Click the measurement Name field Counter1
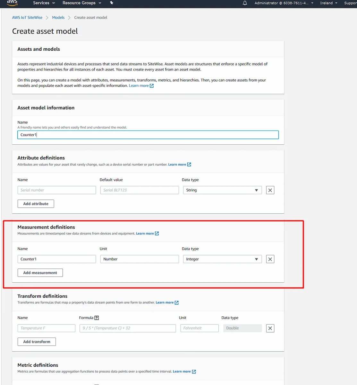The image size is (357, 385). (x=57, y=259)
